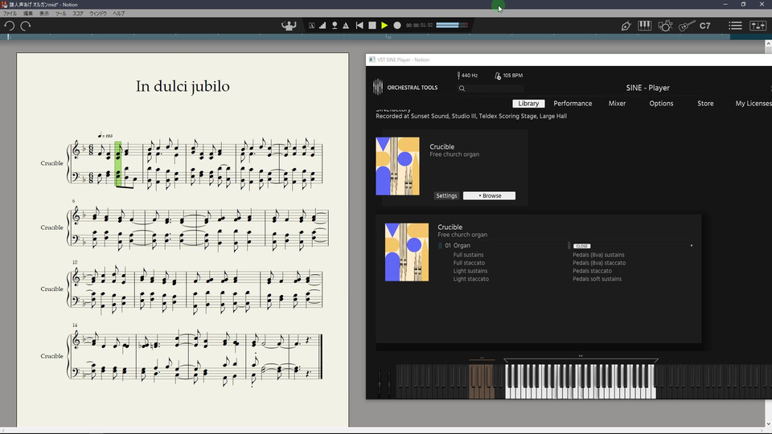
Task: Click the score setup list icon
Action: (x=735, y=26)
